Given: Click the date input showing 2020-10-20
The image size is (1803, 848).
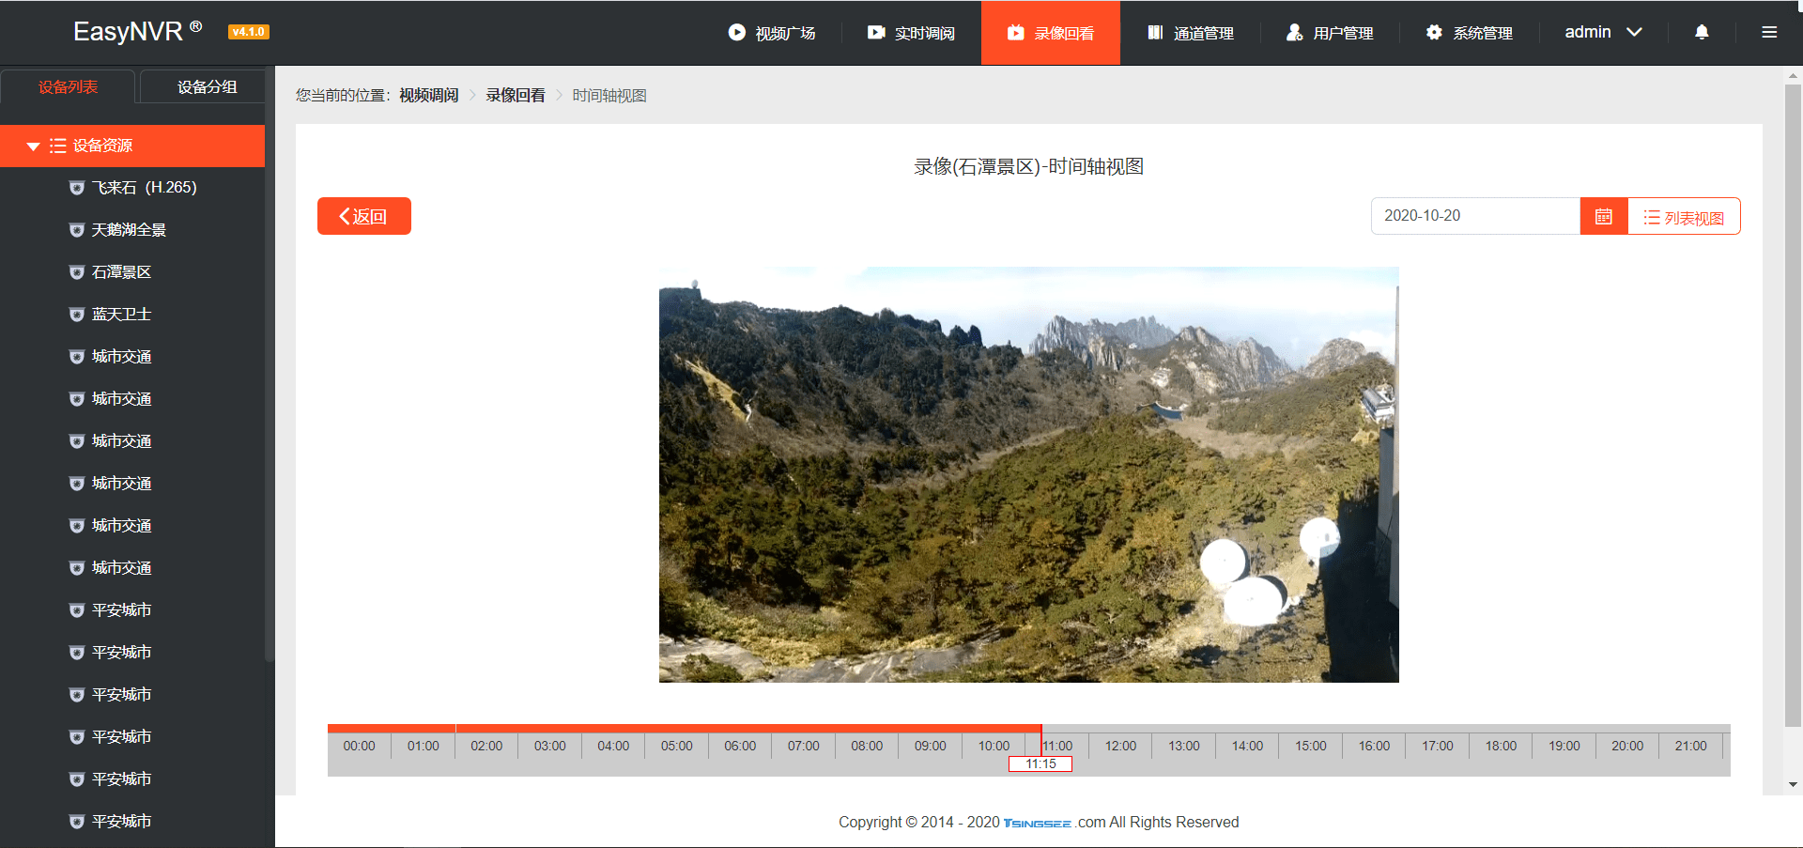Looking at the screenshot, I should (x=1474, y=215).
